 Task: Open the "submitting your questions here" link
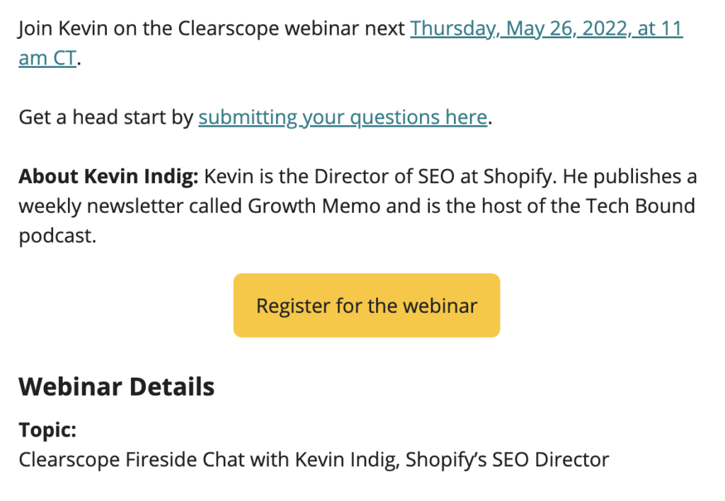pyautogui.click(x=343, y=117)
